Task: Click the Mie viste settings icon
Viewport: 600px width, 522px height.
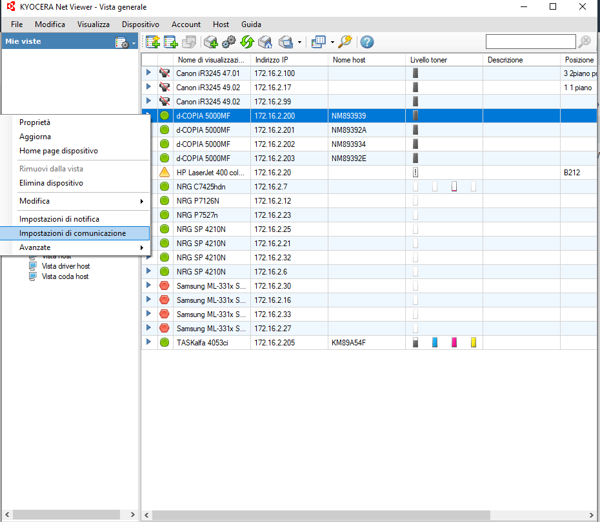Action: pyautogui.click(x=122, y=42)
